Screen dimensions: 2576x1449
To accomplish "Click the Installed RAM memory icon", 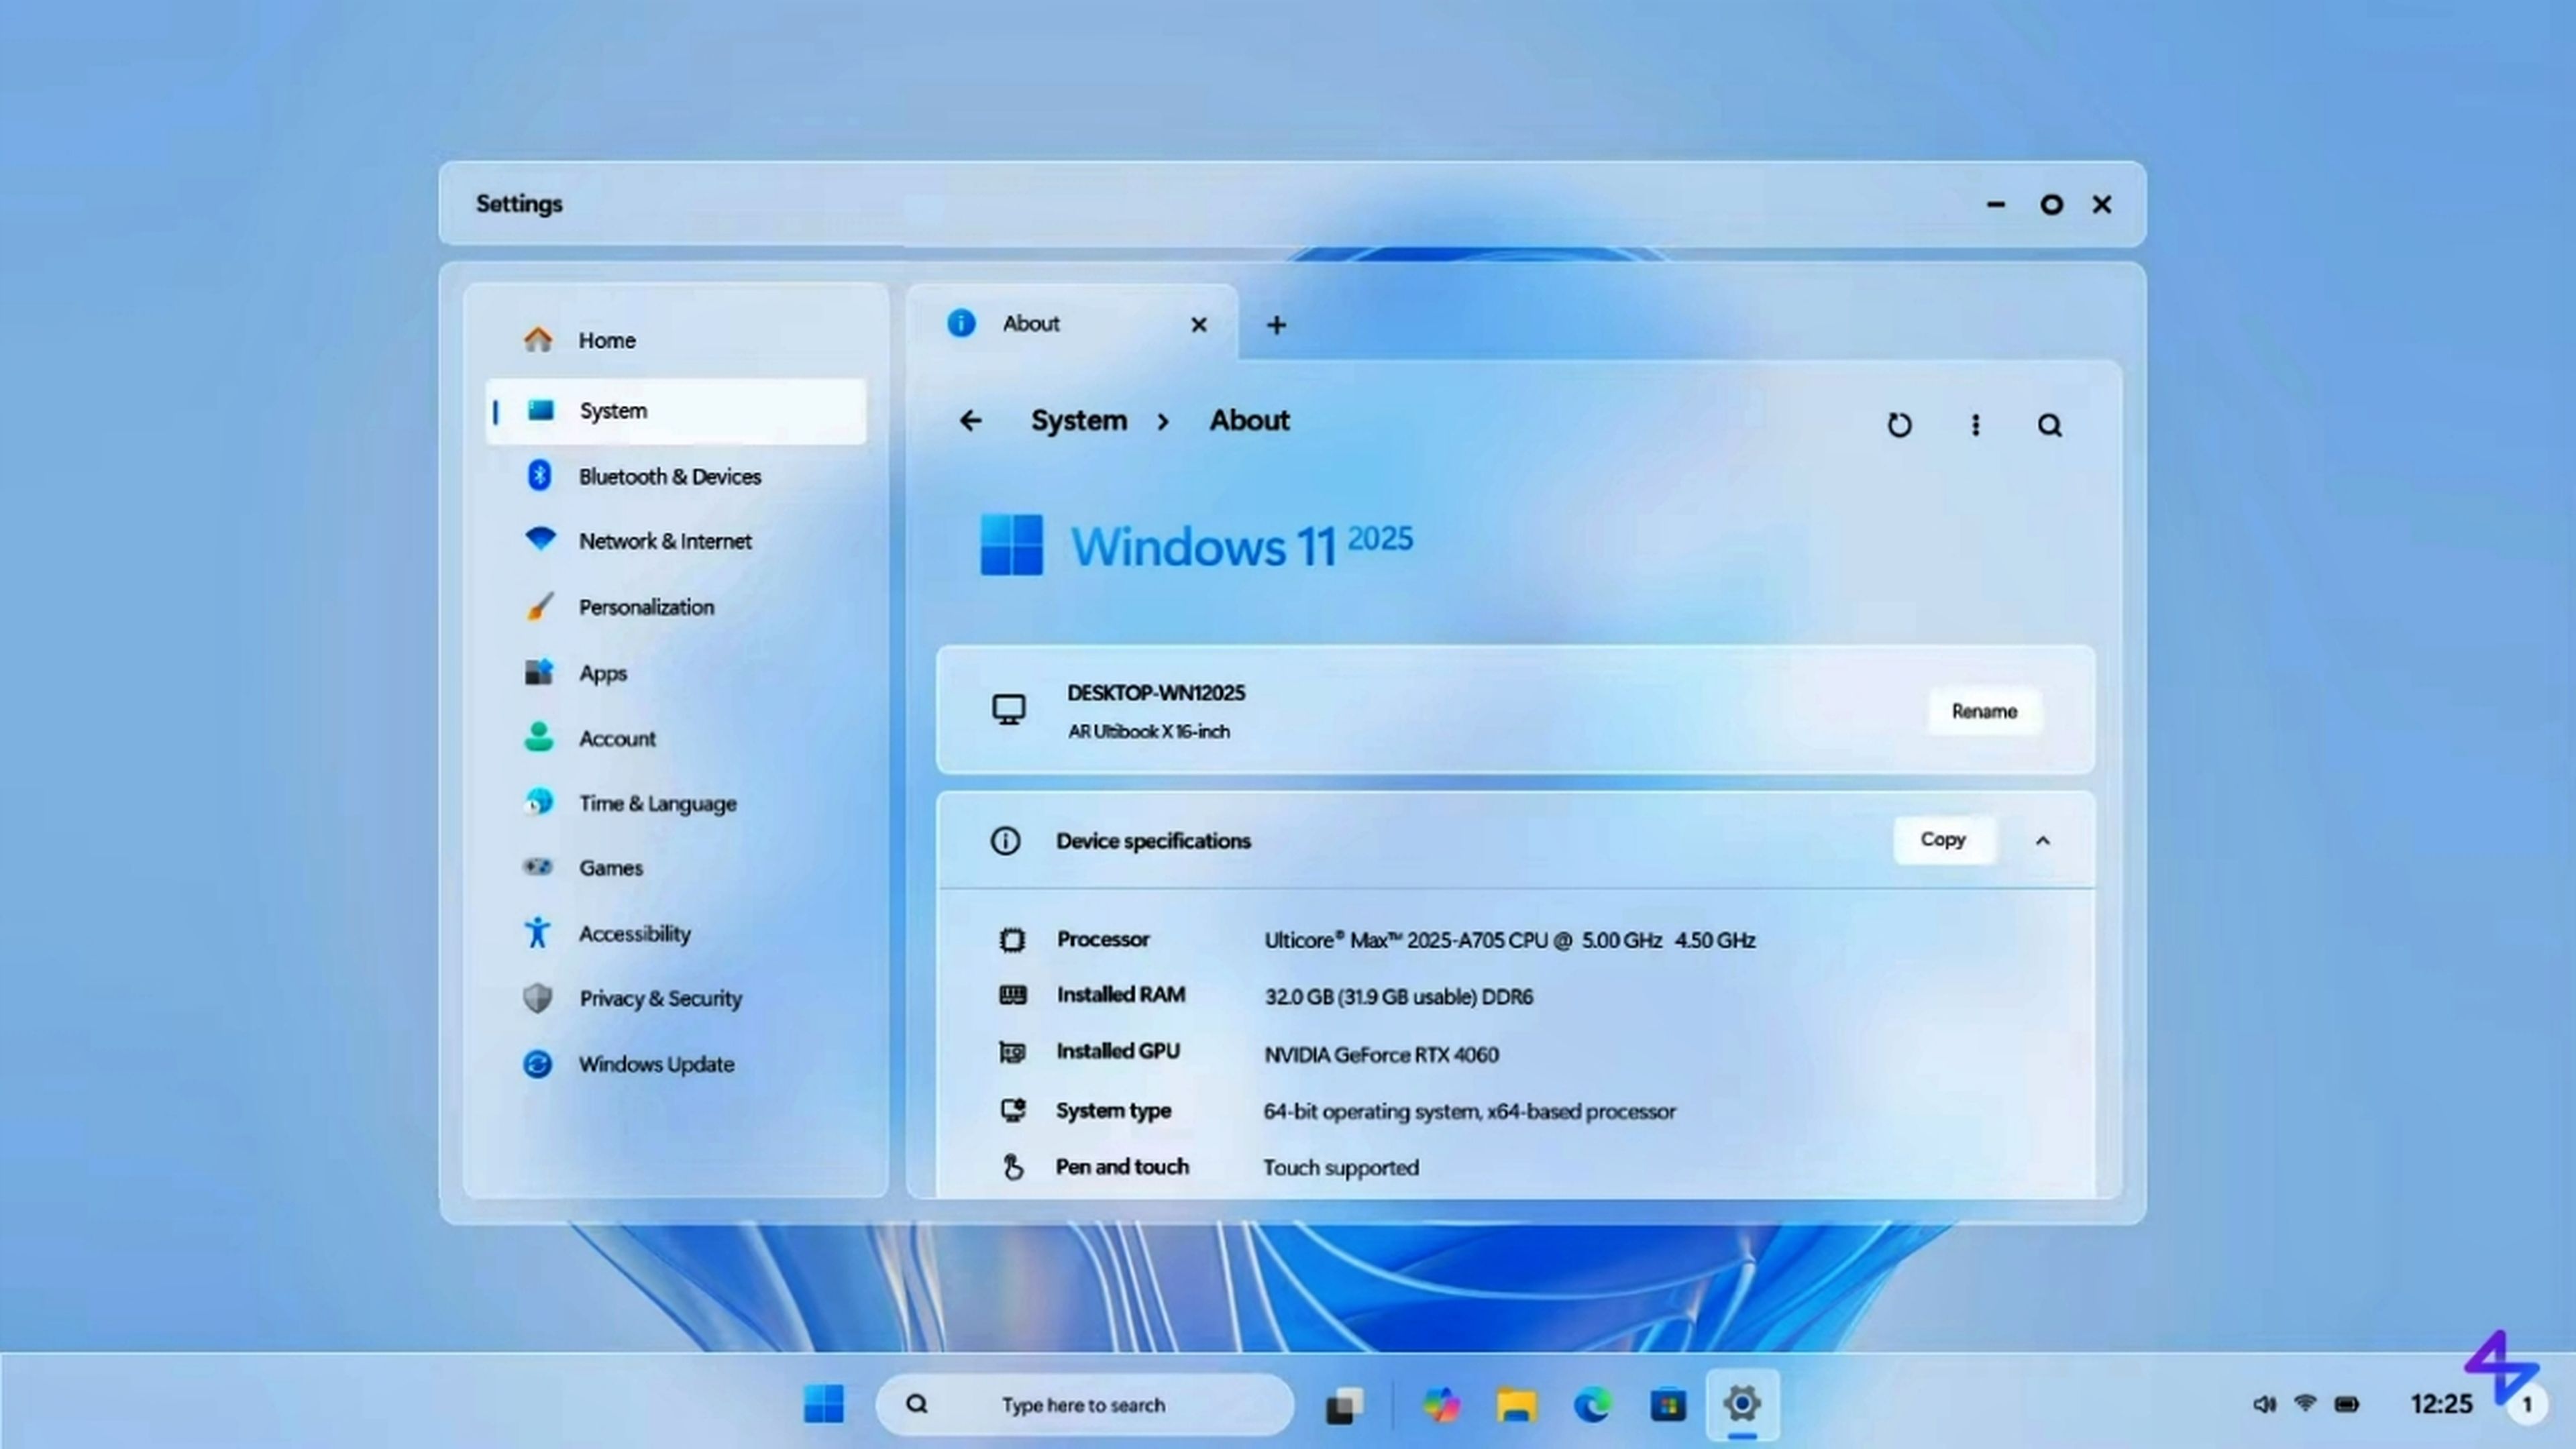I will point(1012,994).
